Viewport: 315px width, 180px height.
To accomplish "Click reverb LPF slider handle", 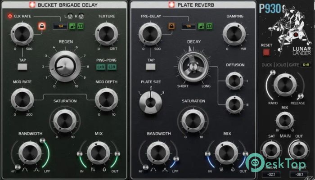I will pyautogui.click(x=176, y=159).
